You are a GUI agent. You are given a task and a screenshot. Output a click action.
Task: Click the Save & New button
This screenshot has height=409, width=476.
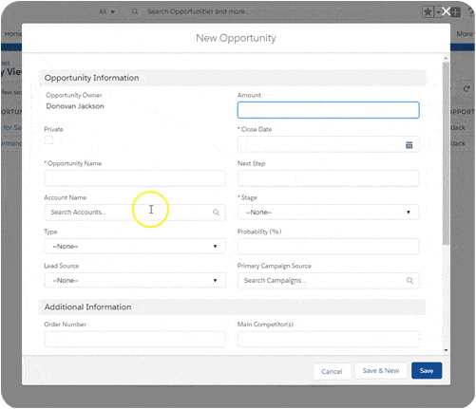[380, 371]
